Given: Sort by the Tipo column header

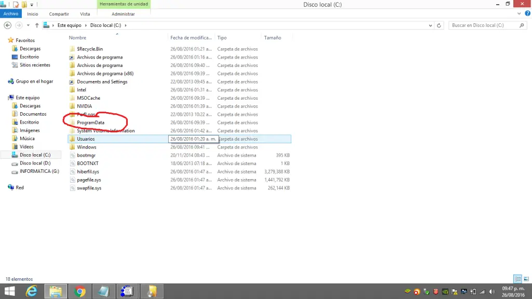Looking at the screenshot, I should (222, 38).
